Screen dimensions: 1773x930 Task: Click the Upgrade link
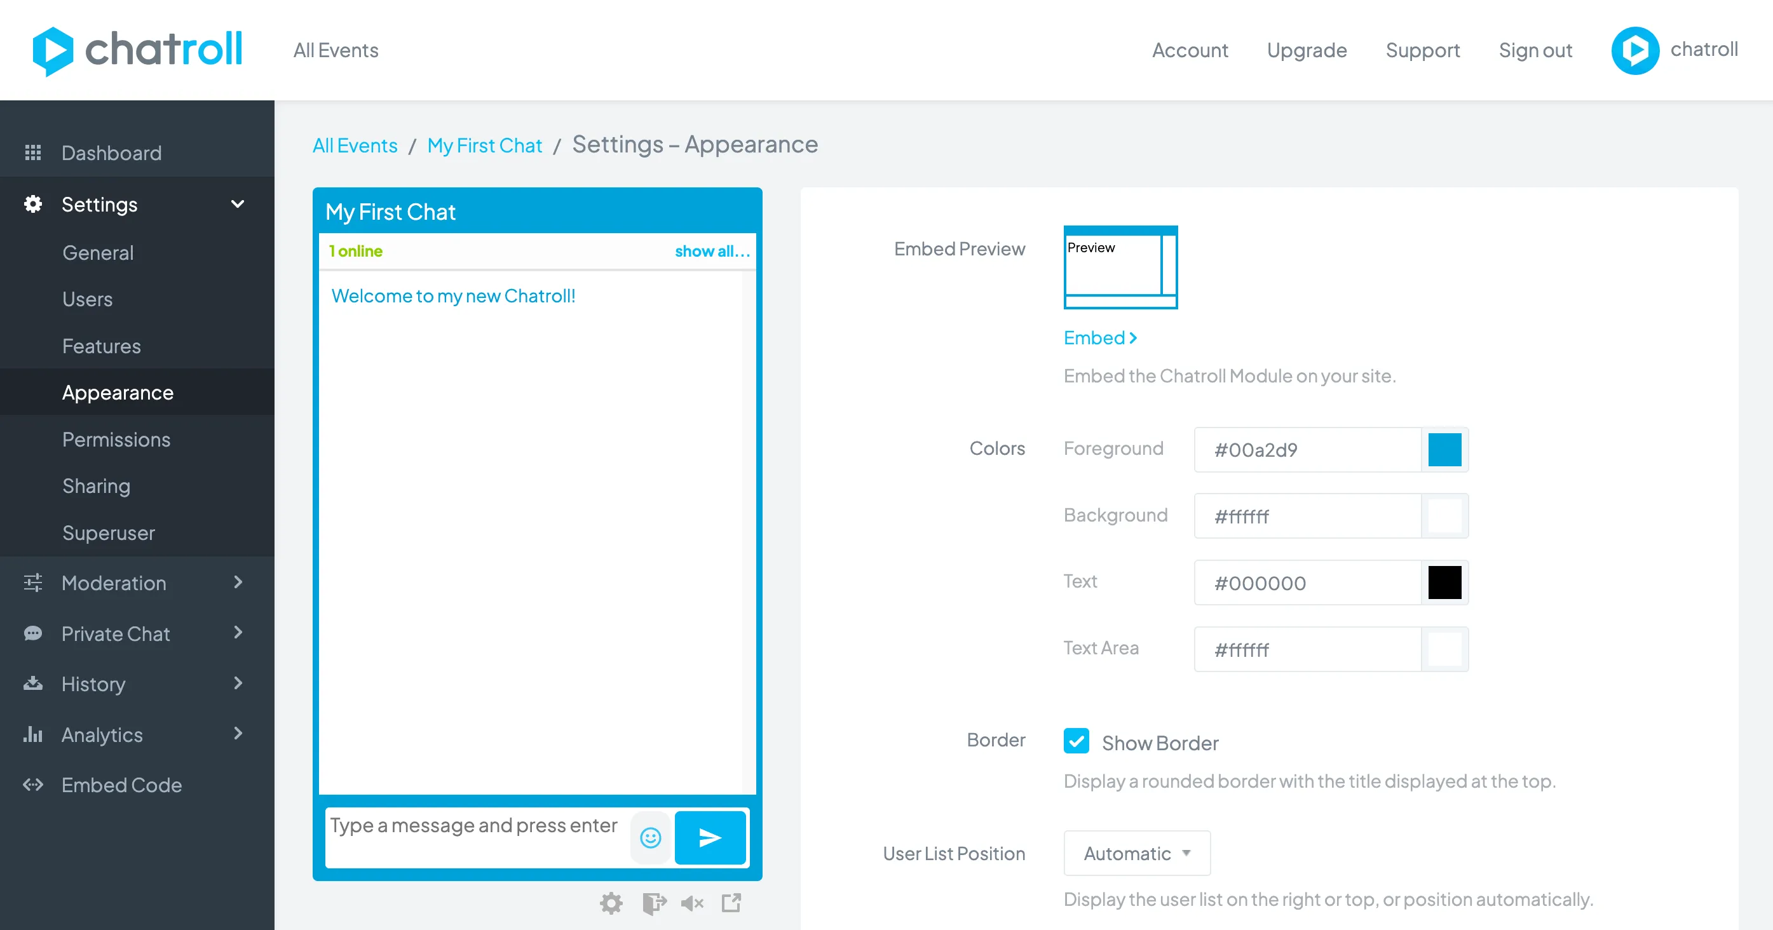(1307, 50)
